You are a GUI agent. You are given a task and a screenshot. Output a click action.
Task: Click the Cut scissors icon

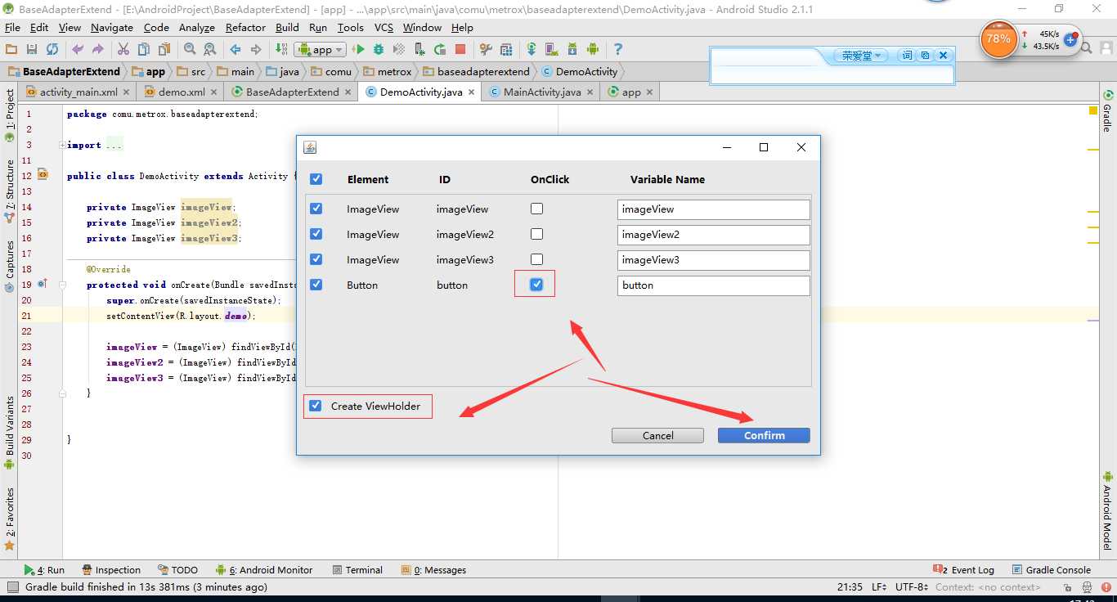tap(123, 49)
